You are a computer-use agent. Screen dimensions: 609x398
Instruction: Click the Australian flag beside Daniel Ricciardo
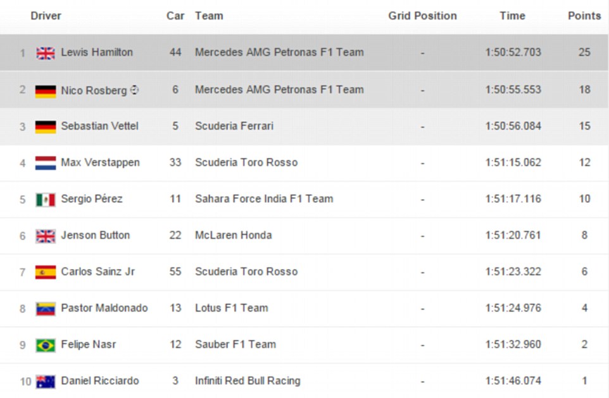pos(46,382)
